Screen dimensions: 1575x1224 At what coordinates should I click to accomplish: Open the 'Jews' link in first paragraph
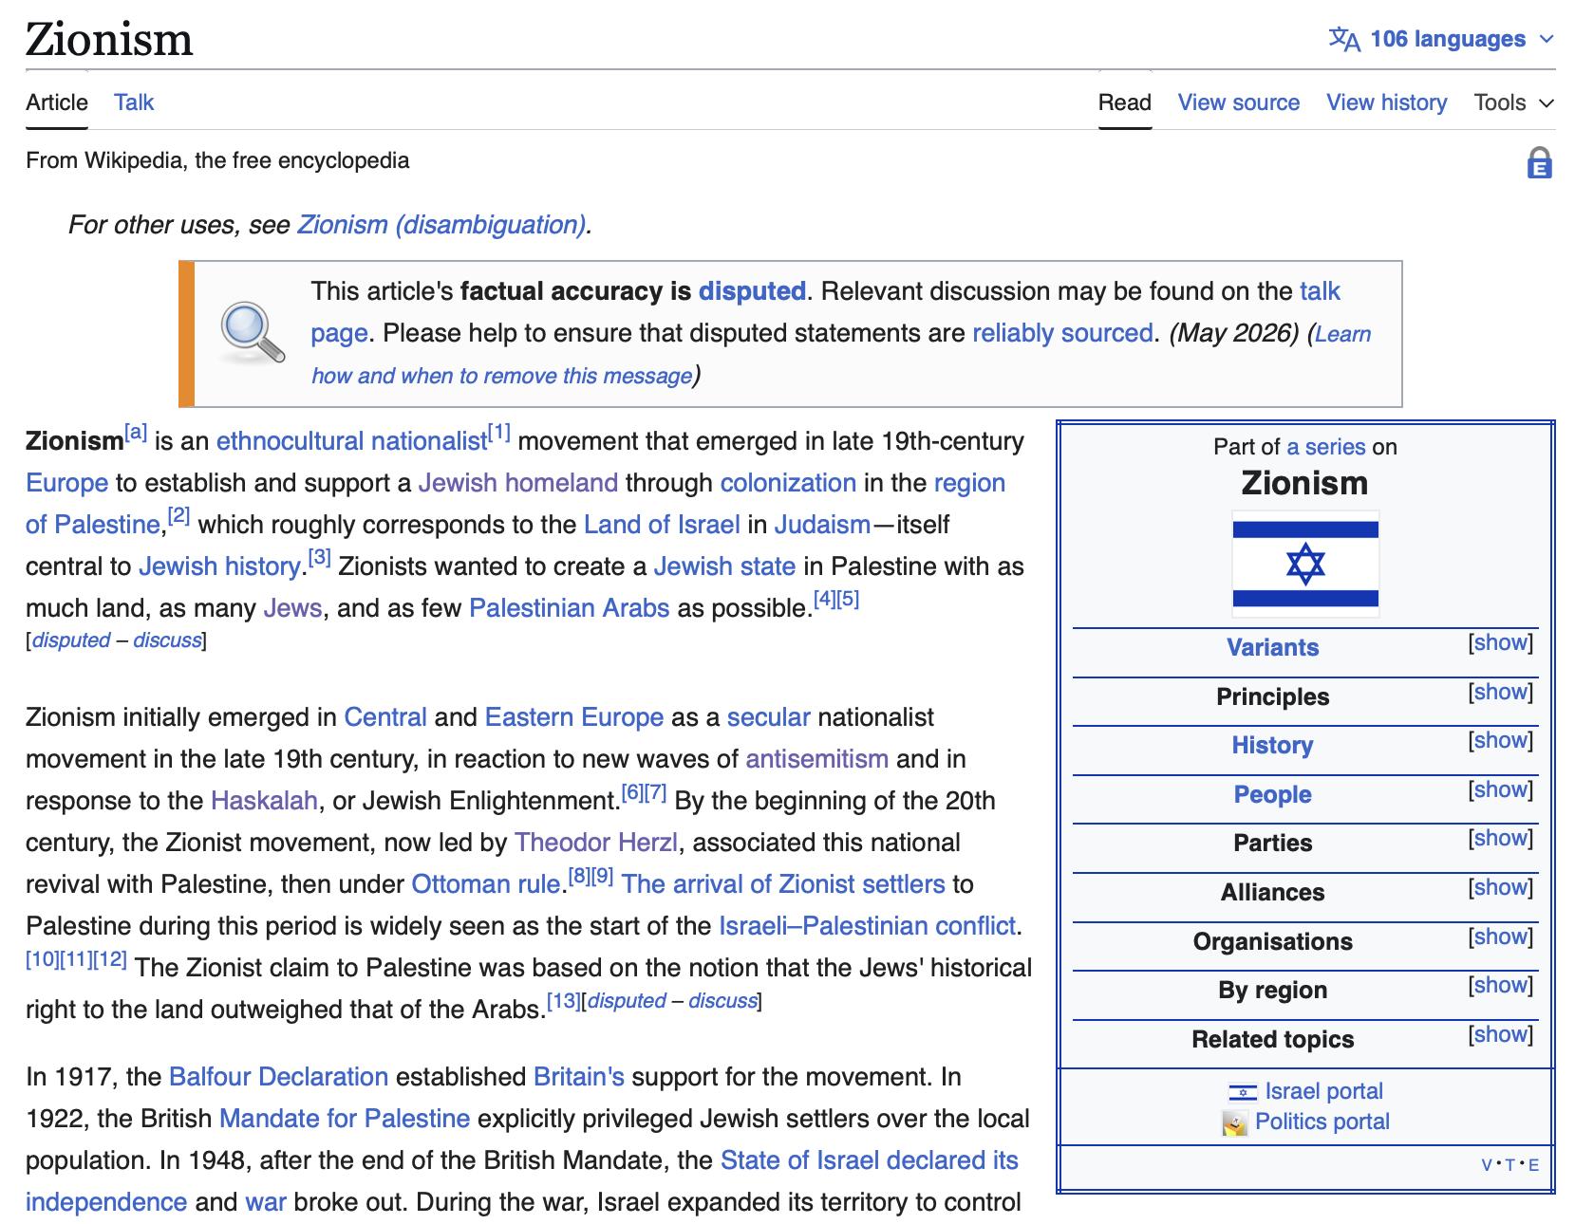click(x=293, y=608)
